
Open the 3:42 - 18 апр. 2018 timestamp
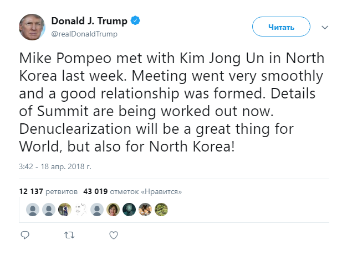point(55,166)
